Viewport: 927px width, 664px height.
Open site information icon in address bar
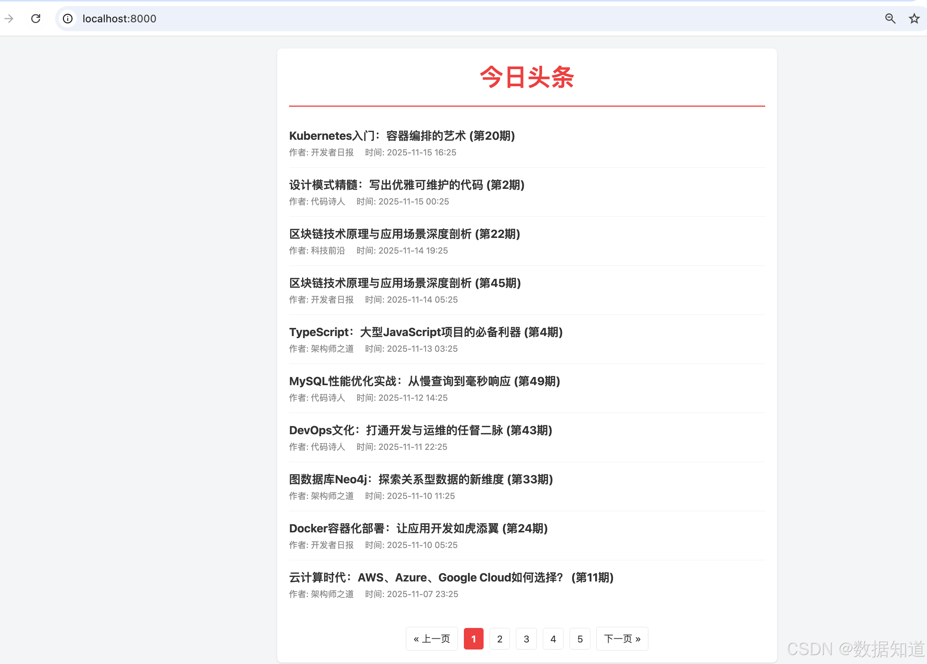(68, 18)
